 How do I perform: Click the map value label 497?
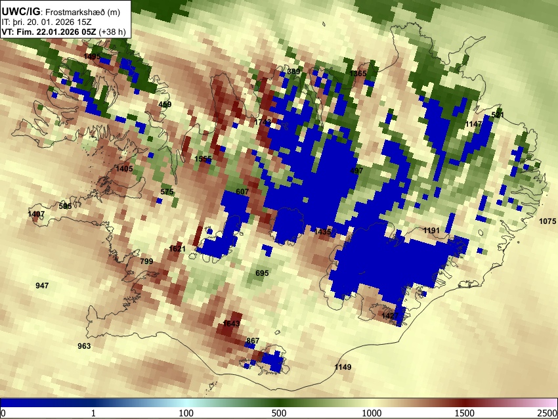pyautogui.click(x=356, y=171)
